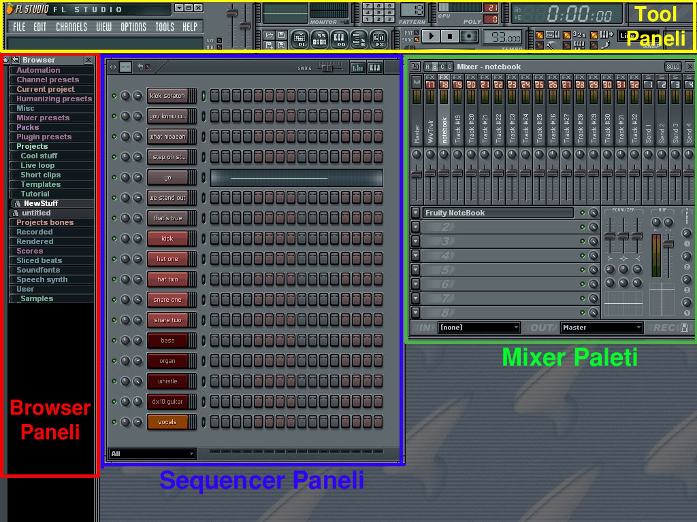Open the Piano Roll (PR button)
Screen dimensions: 697x522
pyautogui.click(x=339, y=39)
